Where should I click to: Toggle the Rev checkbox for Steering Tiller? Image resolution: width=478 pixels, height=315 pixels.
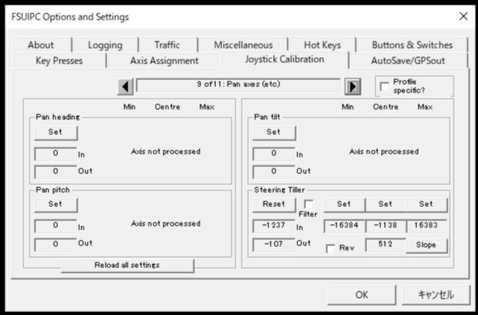click(x=330, y=248)
